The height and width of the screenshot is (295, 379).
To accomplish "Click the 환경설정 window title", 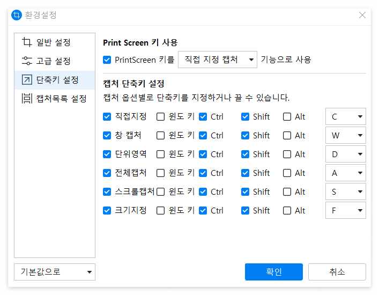I will point(41,15).
